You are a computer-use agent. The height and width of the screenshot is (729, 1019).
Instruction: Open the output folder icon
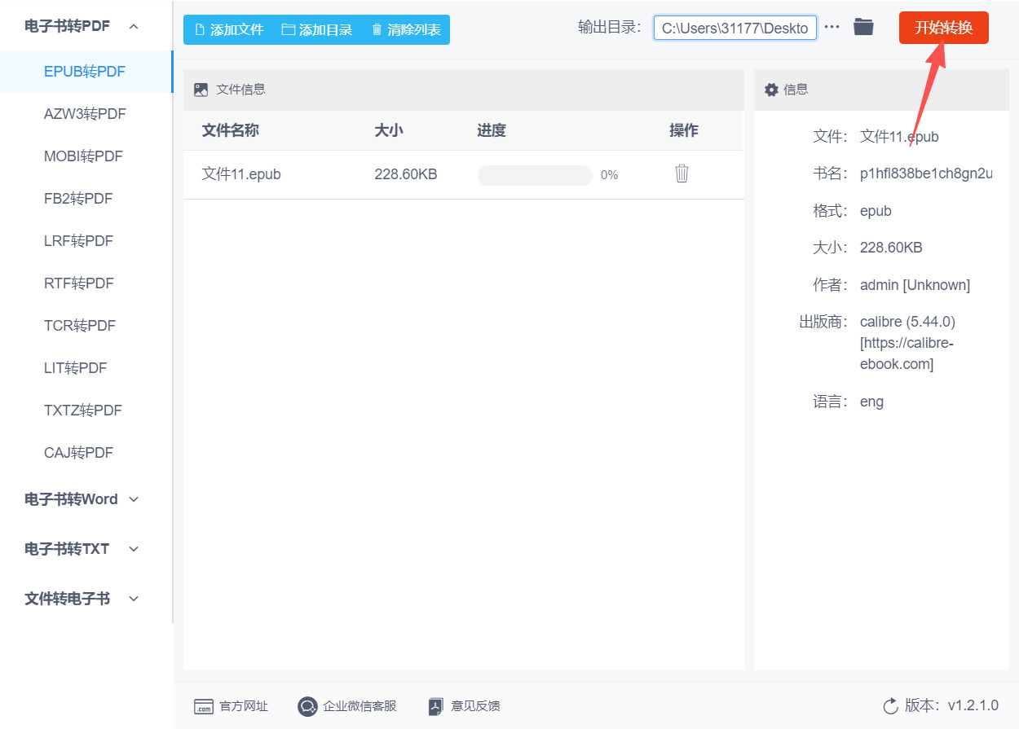coord(863,27)
